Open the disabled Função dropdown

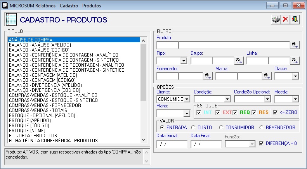pos(252,144)
